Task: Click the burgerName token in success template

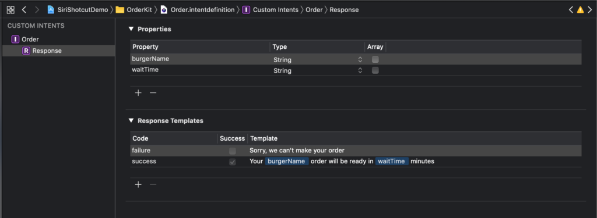Action: tap(287, 162)
